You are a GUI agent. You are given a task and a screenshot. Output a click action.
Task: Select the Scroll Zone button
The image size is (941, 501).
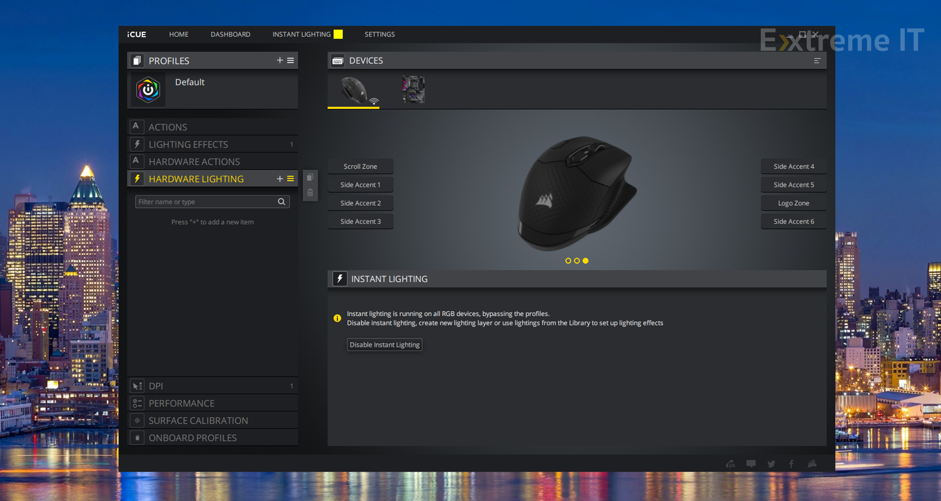pos(360,166)
